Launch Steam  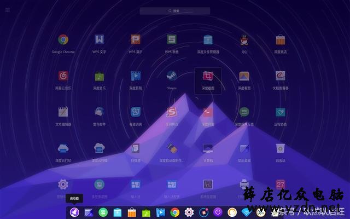tap(172, 76)
